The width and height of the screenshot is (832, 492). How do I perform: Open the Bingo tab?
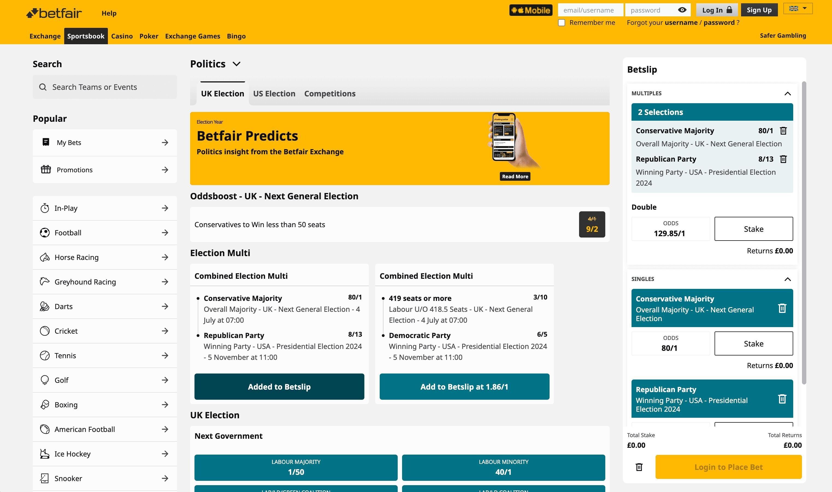(236, 36)
